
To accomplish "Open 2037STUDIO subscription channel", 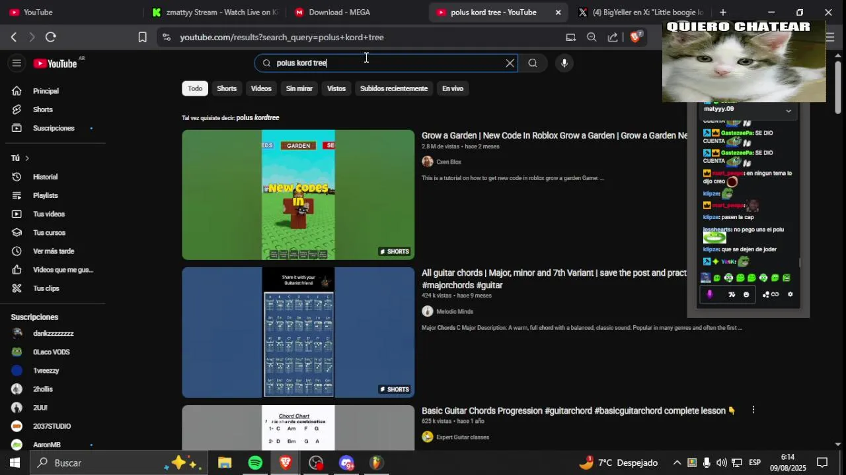I will [x=53, y=426].
